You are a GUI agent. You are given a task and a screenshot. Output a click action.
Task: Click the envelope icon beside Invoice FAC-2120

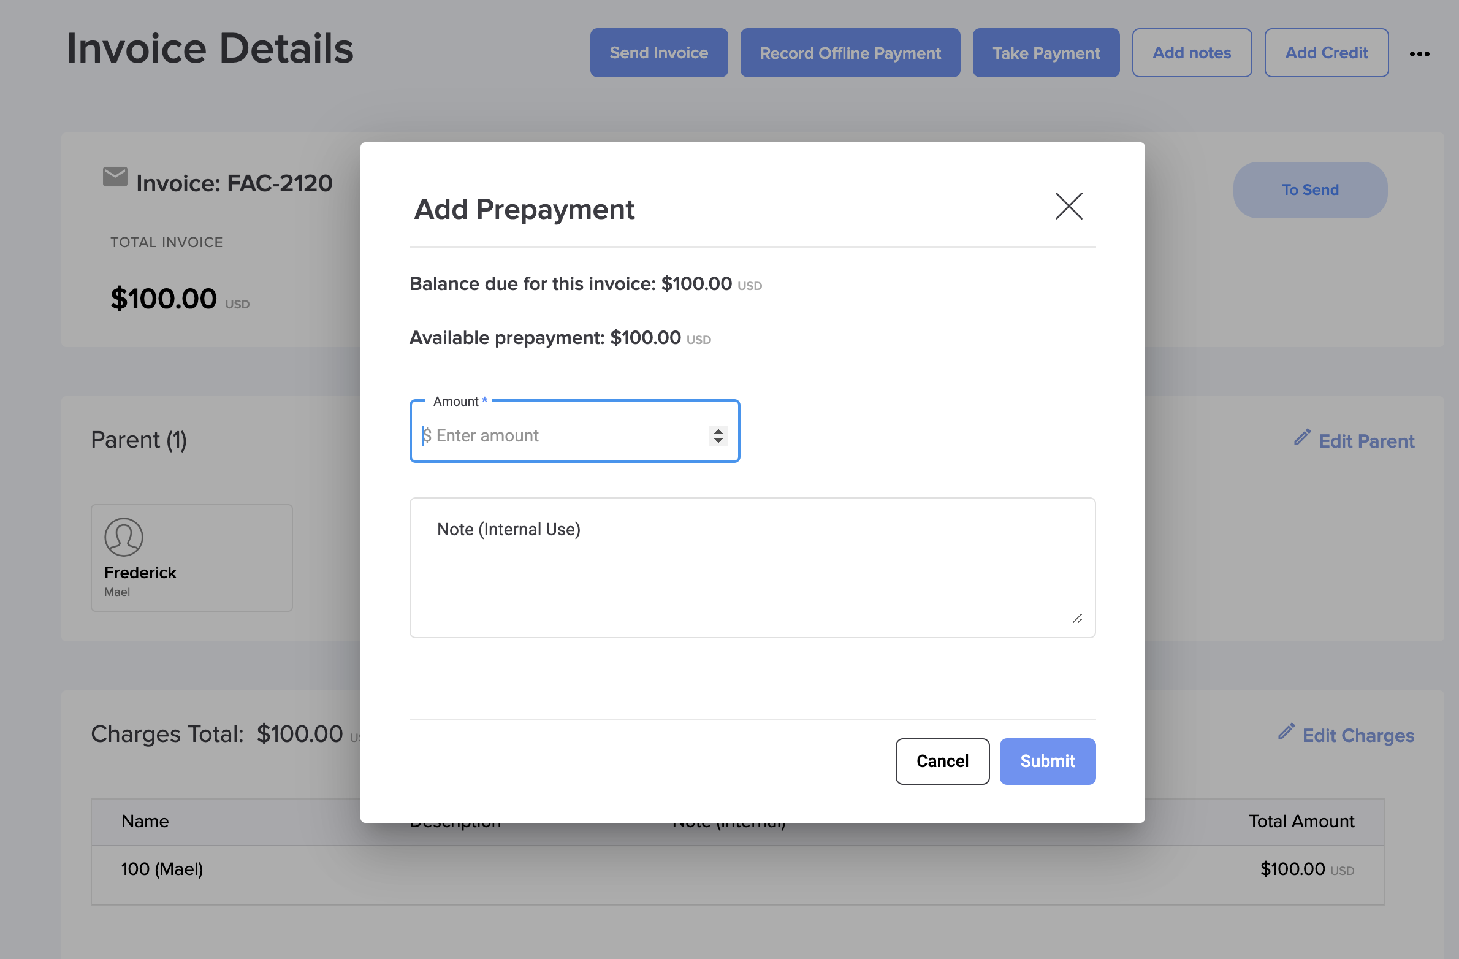115,177
